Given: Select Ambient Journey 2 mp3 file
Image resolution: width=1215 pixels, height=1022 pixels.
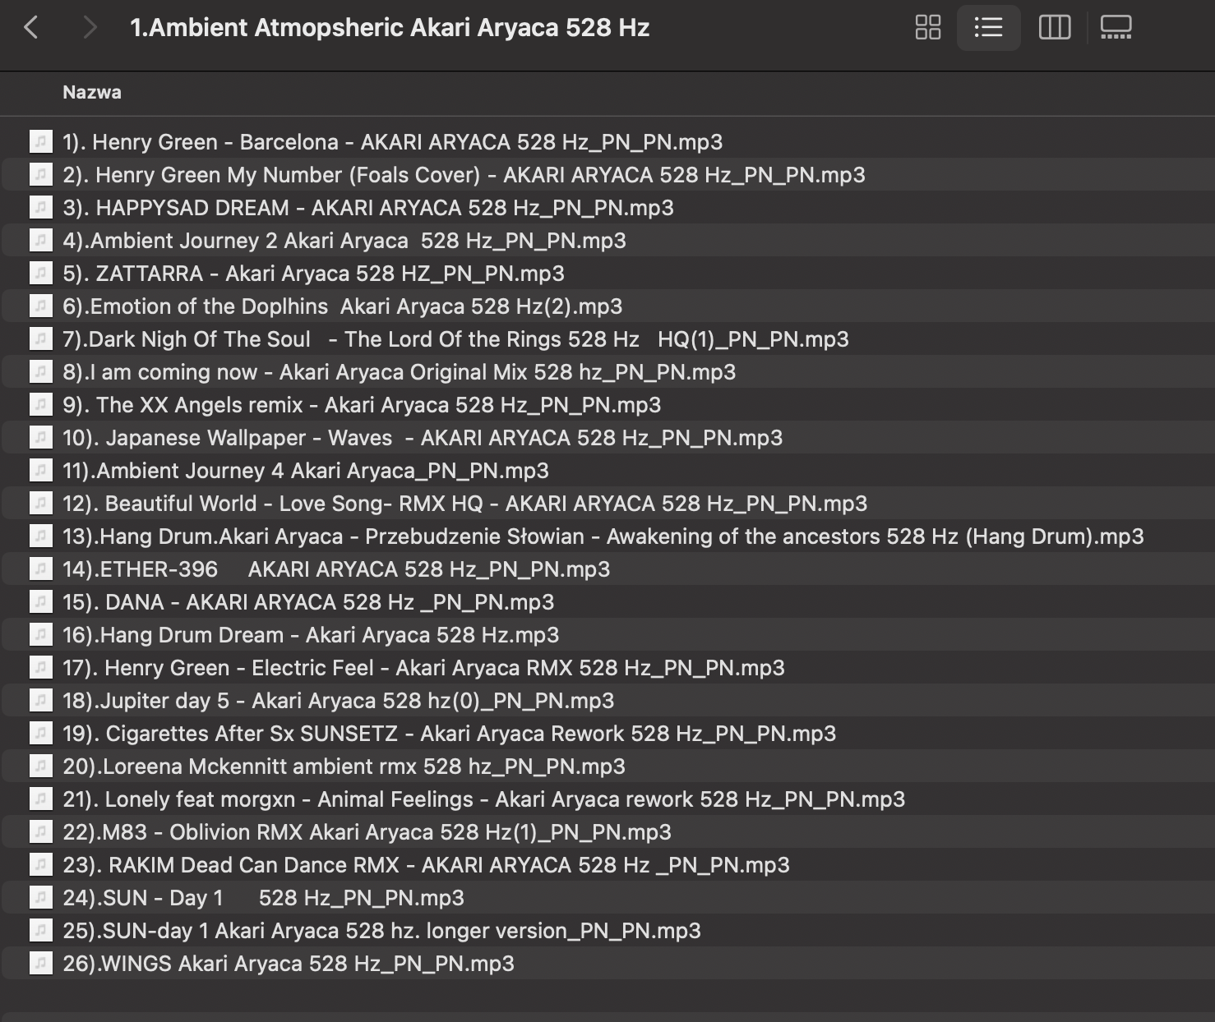Looking at the screenshot, I should pos(344,241).
